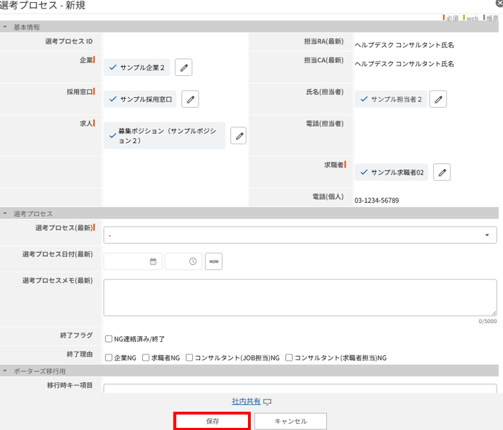This screenshot has width=503, height=430.
Task: Open the 選考プロセス(最新) dropdown
Action: [x=299, y=235]
